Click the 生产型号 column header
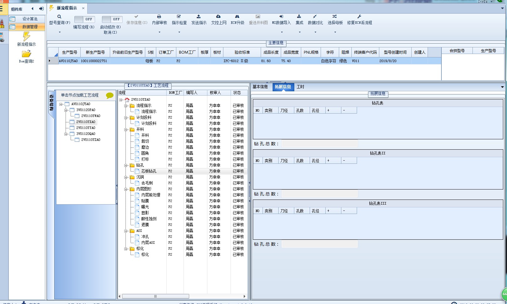Screen dimensions: 507x304 [69, 52]
